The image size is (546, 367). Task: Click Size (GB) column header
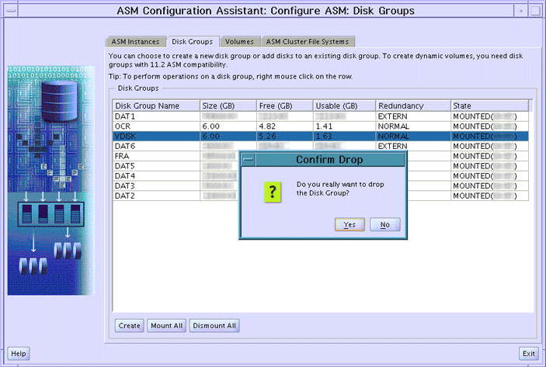coord(228,106)
